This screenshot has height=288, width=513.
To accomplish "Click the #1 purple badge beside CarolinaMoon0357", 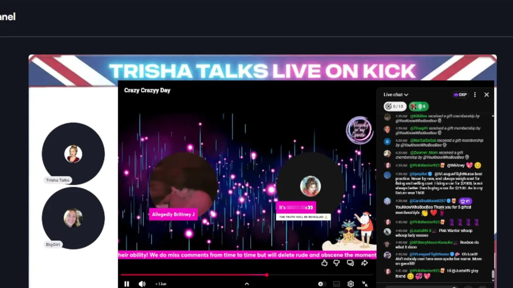I will click(x=465, y=201).
